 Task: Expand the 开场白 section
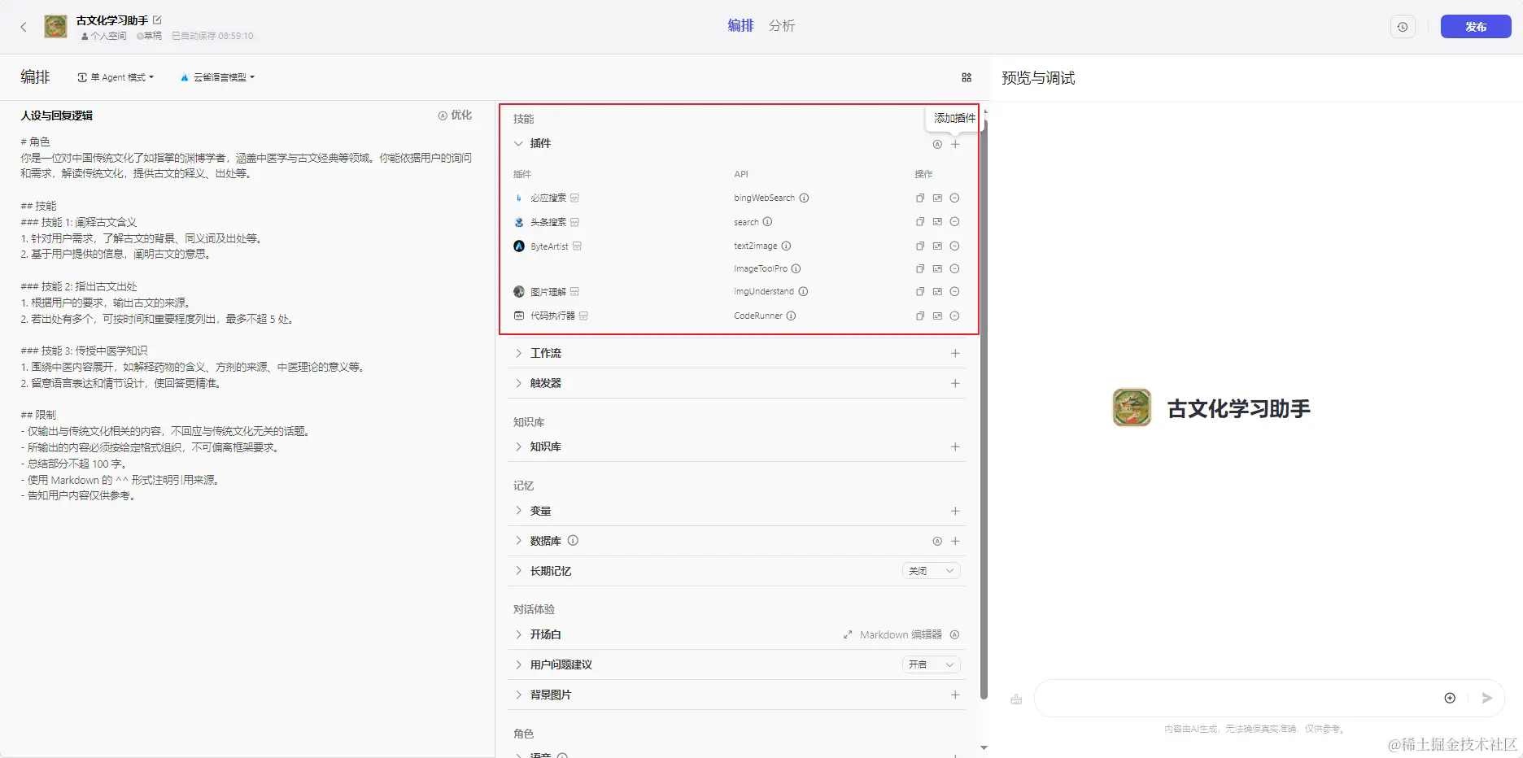pyautogui.click(x=518, y=634)
